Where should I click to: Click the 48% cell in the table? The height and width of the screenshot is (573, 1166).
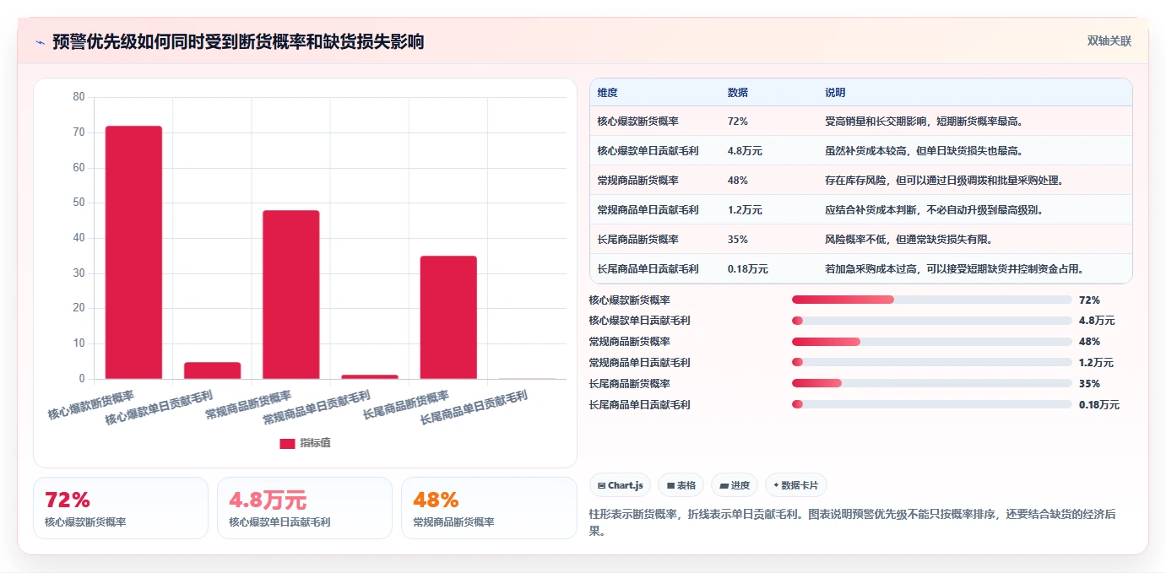pos(737,181)
